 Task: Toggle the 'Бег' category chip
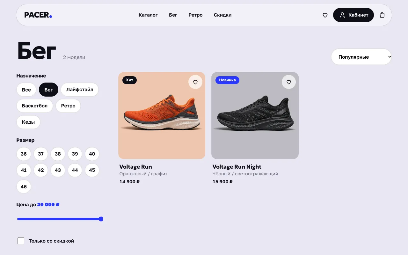[48, 90]
